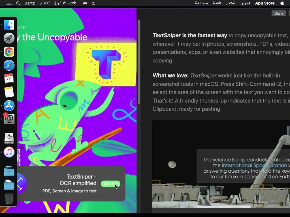Image resolution: width=290 pixels, height=217 pixels.
Task: Open US flag input source menu
Action: 85,3
